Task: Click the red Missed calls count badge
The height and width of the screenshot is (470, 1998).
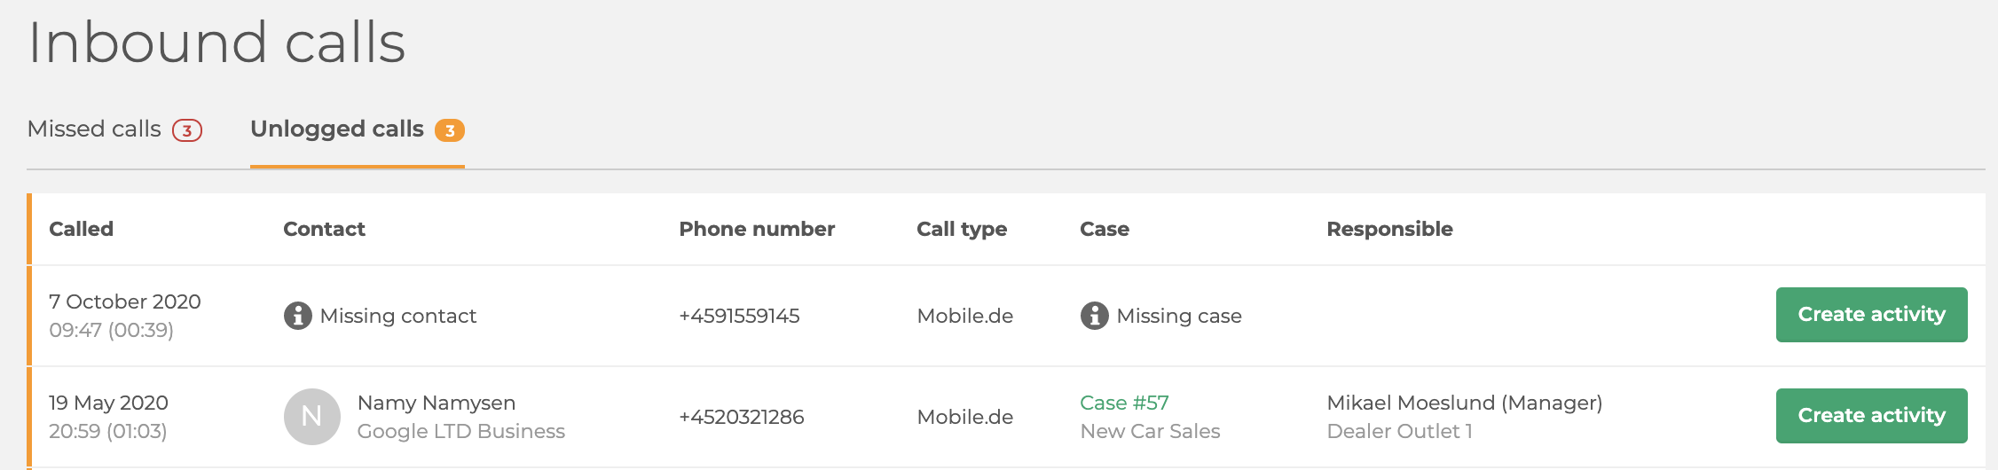Action: [x=186, y=130]
